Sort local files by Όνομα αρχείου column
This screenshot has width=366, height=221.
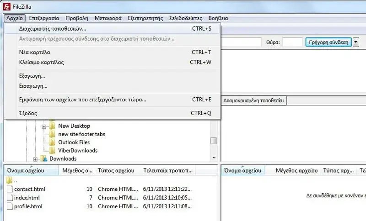point(31,170)
